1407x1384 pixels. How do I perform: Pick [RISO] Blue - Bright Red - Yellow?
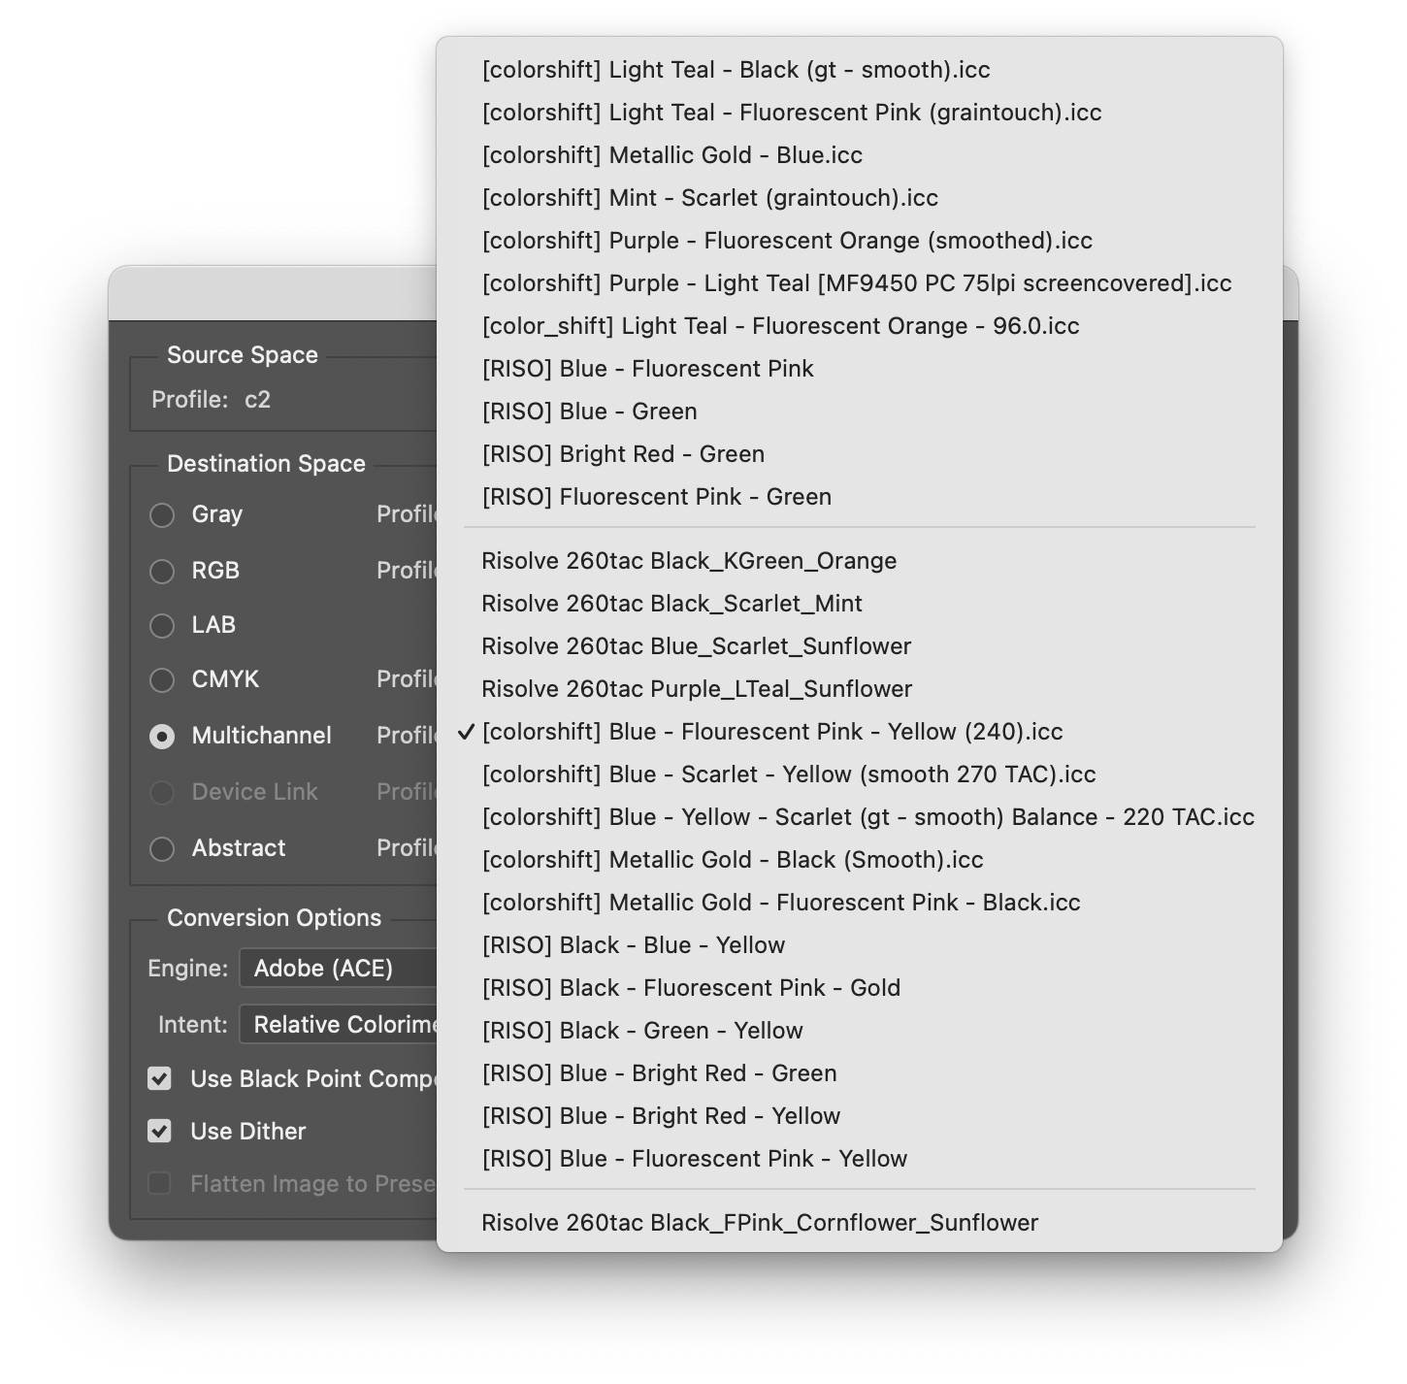tap(860, 1116)
